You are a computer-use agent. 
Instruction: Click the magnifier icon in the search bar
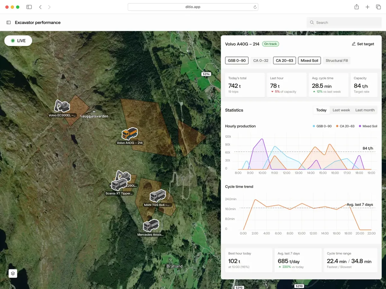[x=312, y=22]
